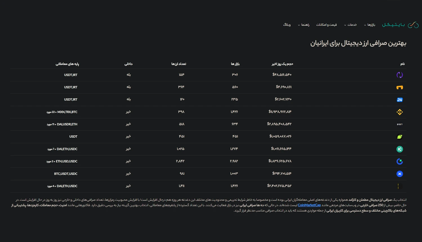Screen dimensions: 422x242
Task: Click the تعداد ارزها column header
Action: pos(179,64)
